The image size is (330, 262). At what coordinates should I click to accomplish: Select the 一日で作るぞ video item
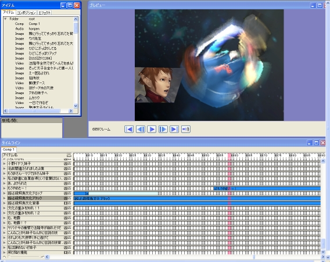pos(38,103)
